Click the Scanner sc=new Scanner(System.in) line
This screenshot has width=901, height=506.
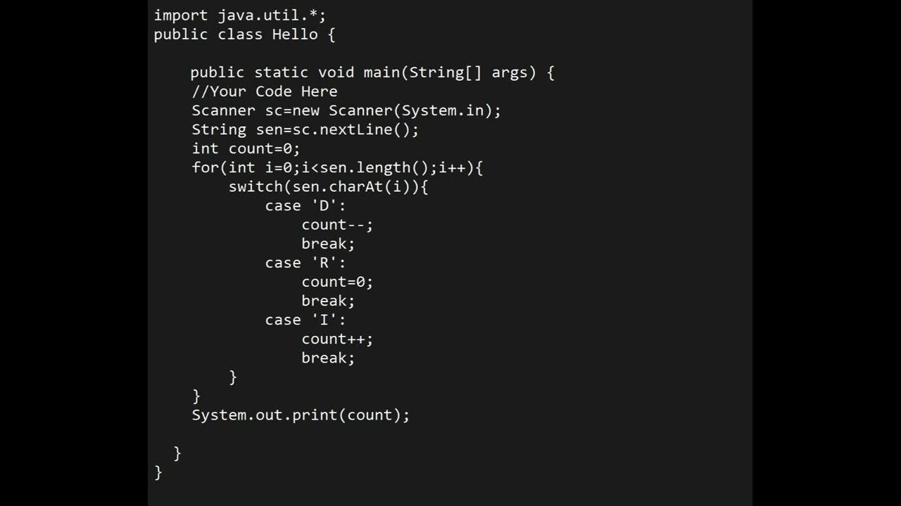click(x=346, y=110)
